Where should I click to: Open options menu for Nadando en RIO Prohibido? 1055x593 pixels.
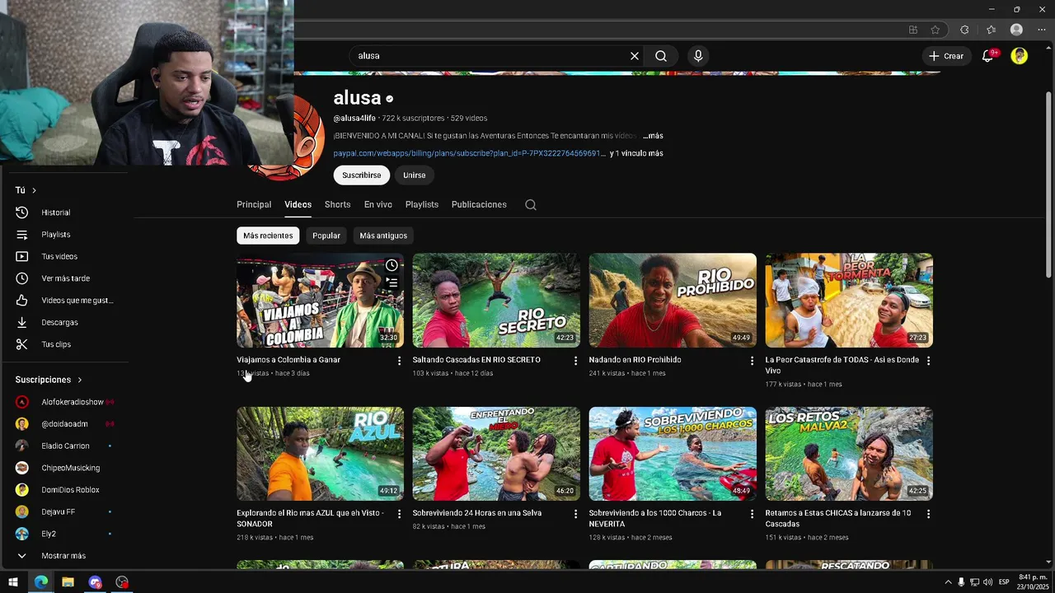[x=752, y=361]
